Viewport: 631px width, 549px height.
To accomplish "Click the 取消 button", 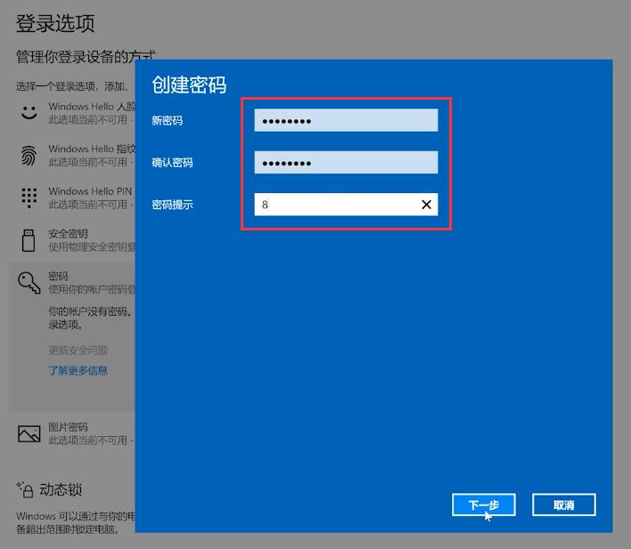I will click(x=563, y=505).
